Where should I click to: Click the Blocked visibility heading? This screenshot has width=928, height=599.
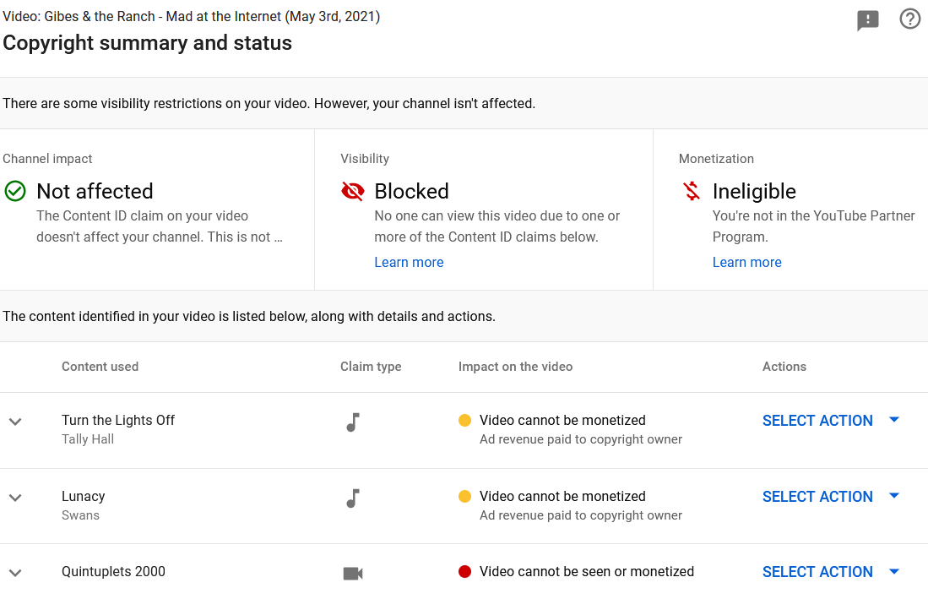coord(411,191)
